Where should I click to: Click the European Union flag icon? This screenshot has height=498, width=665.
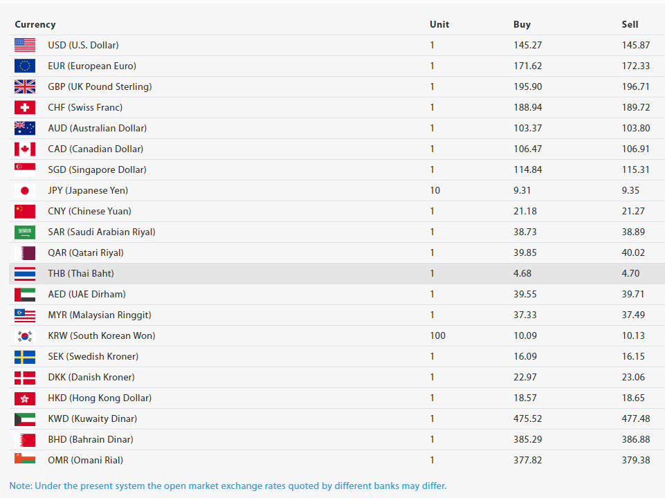(x=25, y=66)
